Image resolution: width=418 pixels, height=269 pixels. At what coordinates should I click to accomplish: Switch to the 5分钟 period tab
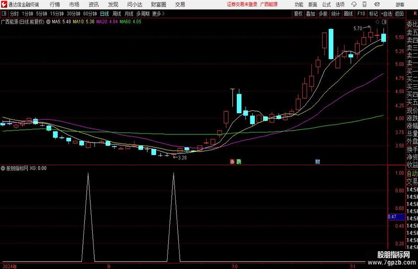(x=42, y=14)
